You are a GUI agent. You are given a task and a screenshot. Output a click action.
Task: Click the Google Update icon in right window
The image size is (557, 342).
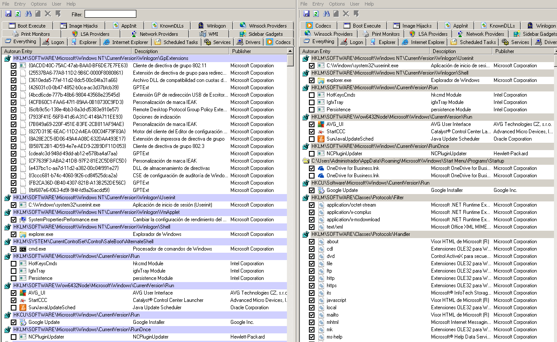(x=321, y=190)
